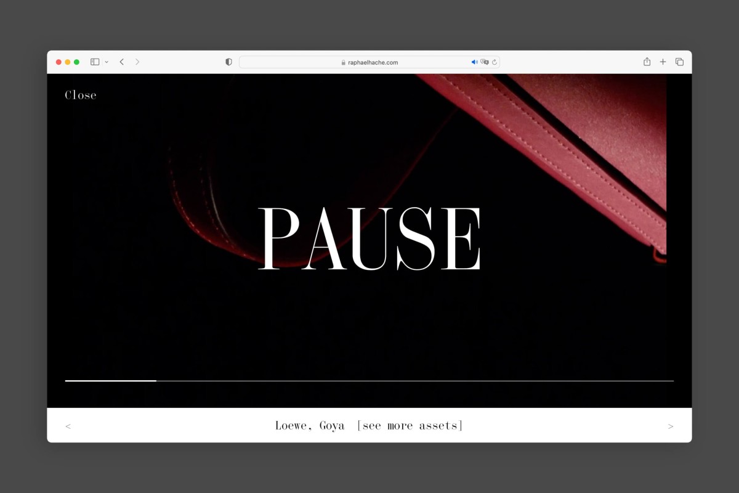Screen dimensions: 739x493
Task: Open the privacy shield report icon
Action: (228, 62)
